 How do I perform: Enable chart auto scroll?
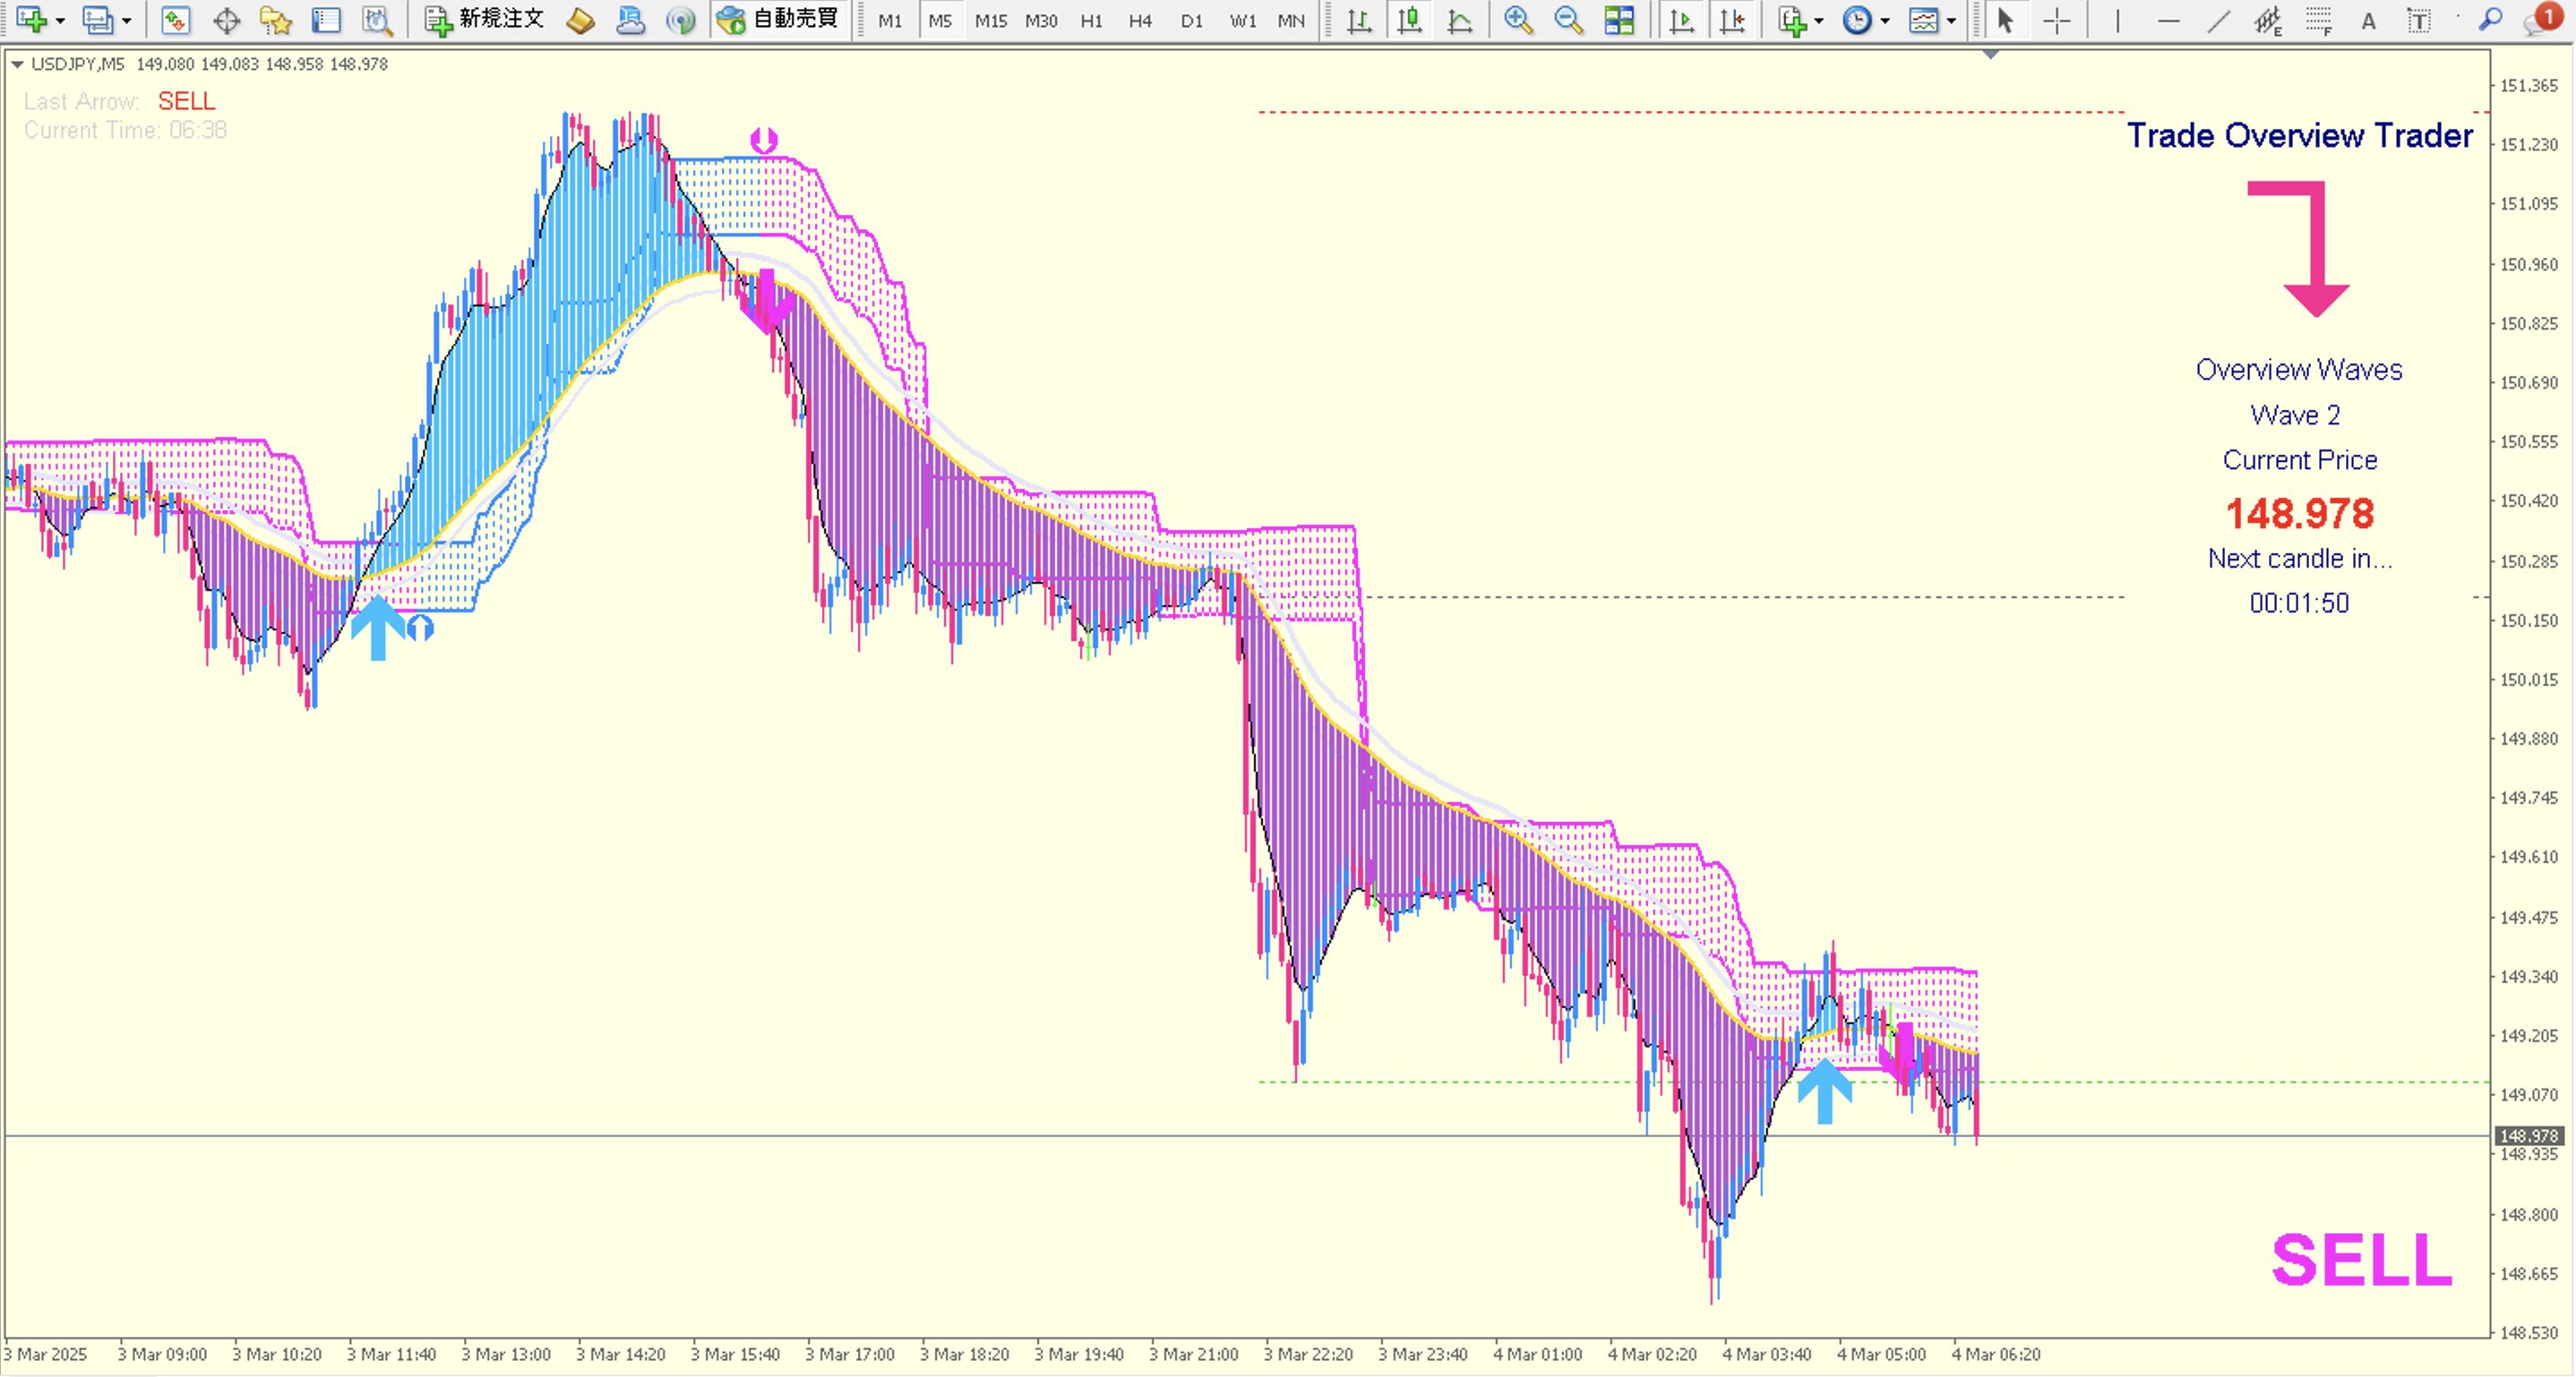point(1682,20)
